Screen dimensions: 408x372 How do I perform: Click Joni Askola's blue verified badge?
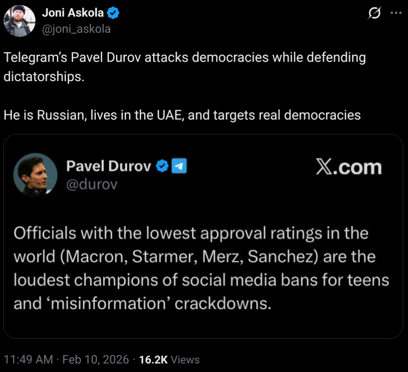(x=114, y=13)
